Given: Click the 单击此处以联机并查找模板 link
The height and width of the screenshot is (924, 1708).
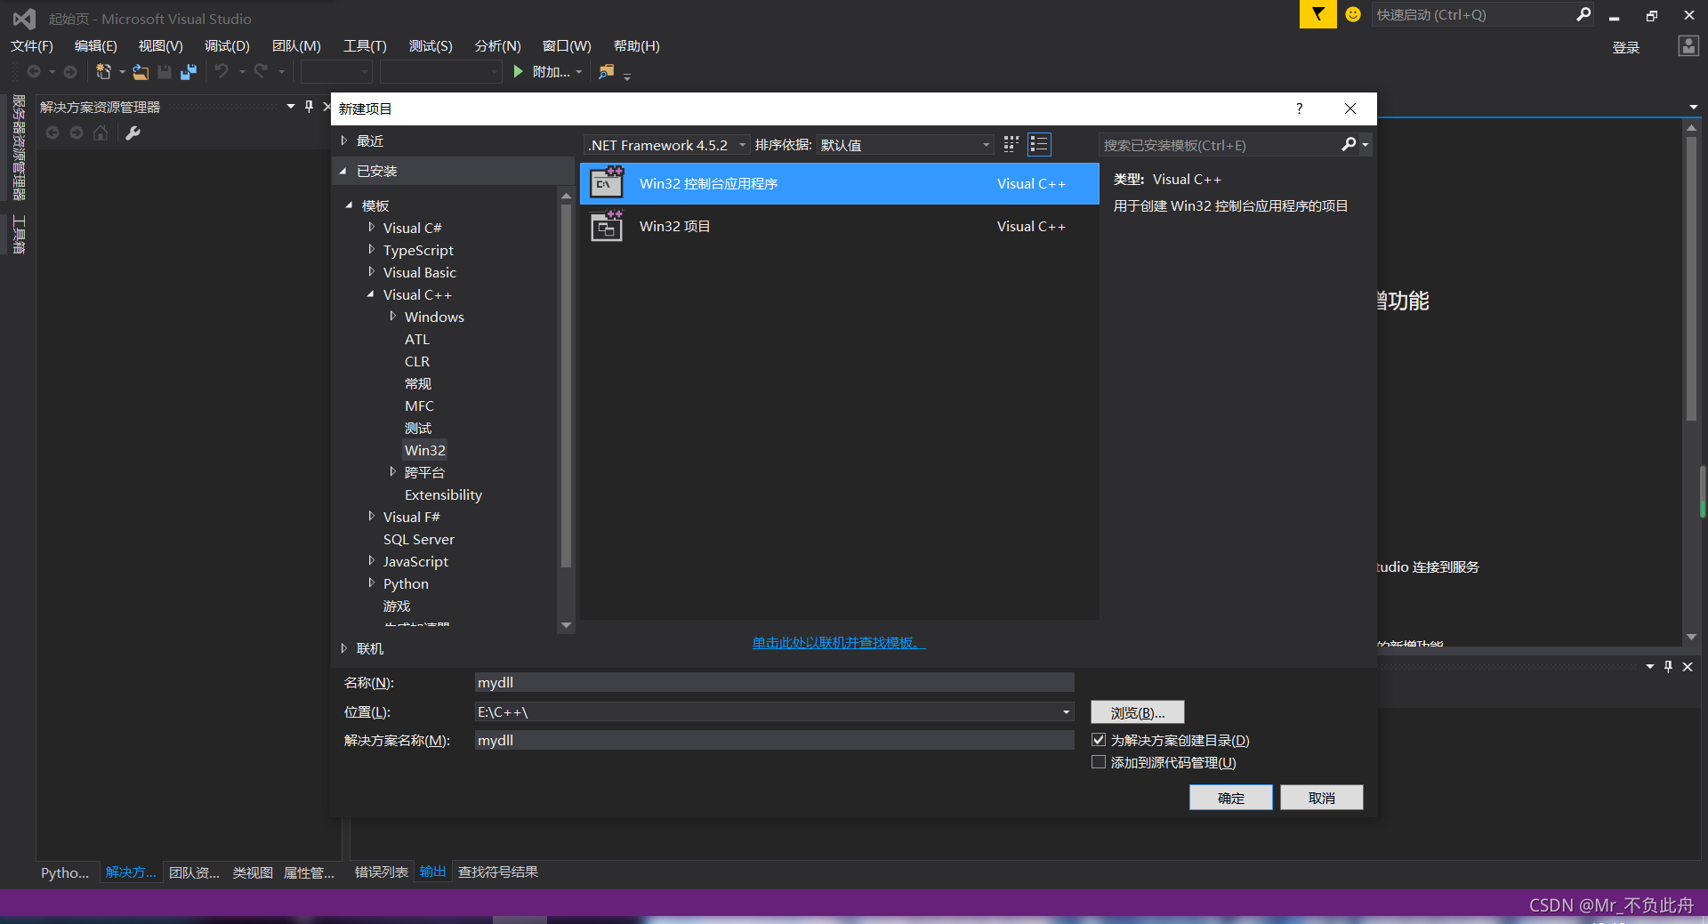Looking at the screenshot, I should coord(839,642).
